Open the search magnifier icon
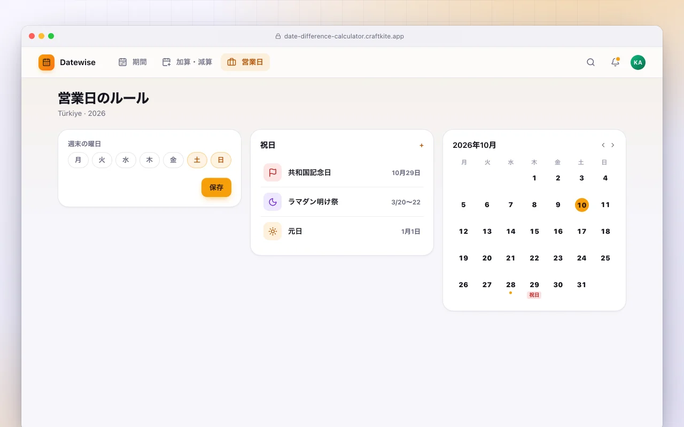Screen dimensions: 684x427 [590, 62]
